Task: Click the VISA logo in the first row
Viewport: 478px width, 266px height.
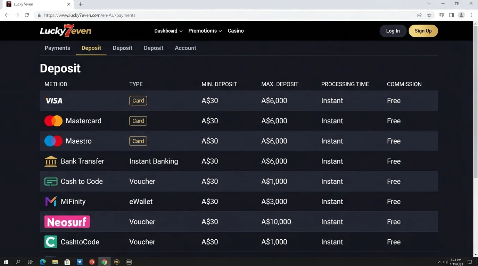Action: click(53, 101)
